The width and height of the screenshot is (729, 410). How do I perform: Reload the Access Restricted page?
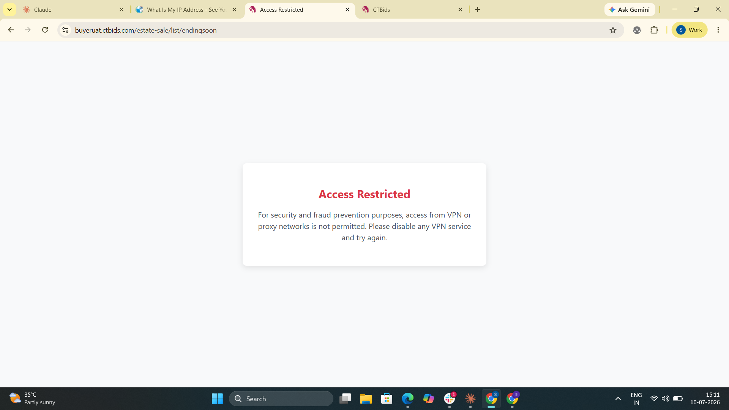[45, 30]
